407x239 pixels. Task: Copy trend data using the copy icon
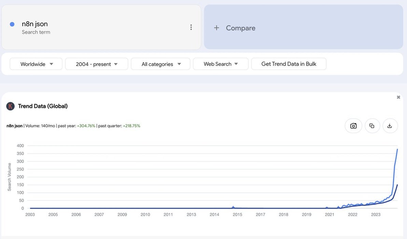[x=372, y=126]
